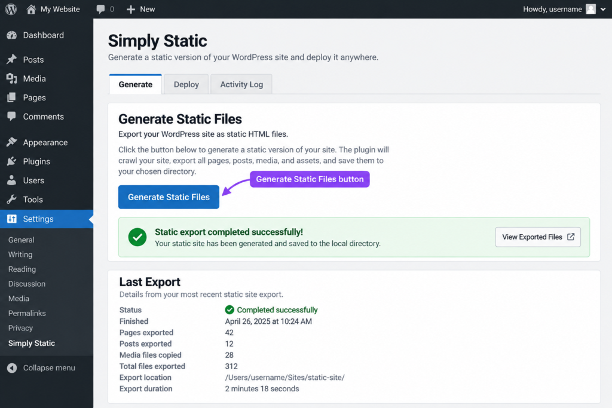Click the Howdy, username account link
The width and height of the screenshot is (612, 408).
click(x=552, y=9)
